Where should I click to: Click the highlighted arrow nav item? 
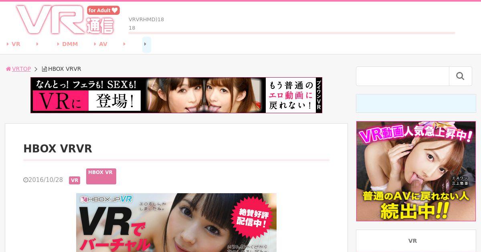pyautogui.click(x=147, y=44)
